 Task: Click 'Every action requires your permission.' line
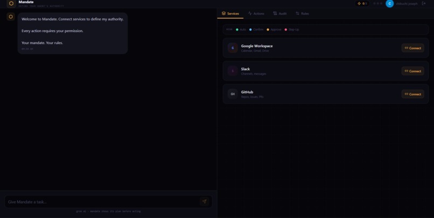[52, 31]
